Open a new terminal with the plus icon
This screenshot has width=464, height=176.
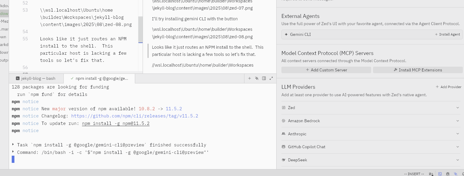[x=250, y=78]
